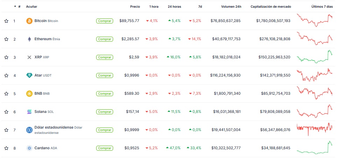This screenshot has height=159, width=349.
Task: Sort table by Volumen 24h header
Action: coord(231,7)
